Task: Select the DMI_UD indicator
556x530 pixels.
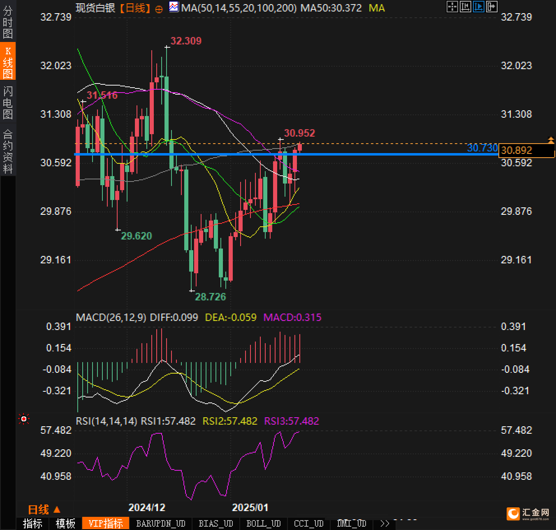Action: click(352, 523)
